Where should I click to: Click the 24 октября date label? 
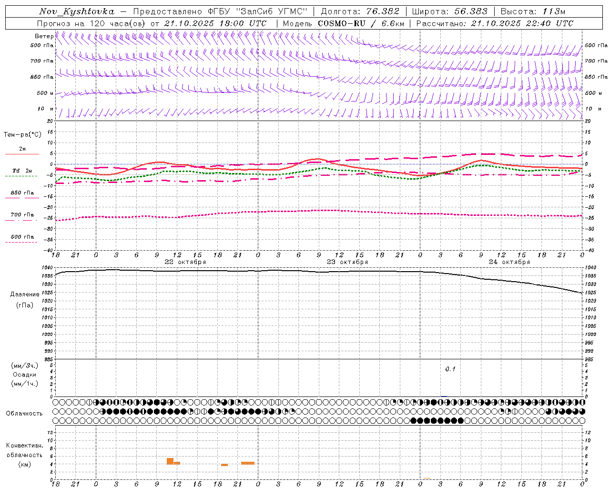point(509,262)
